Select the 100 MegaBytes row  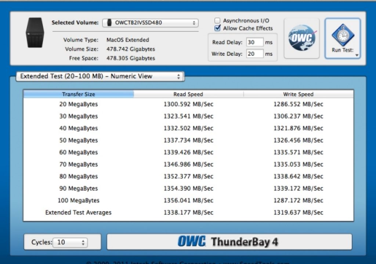pos(188,200)
